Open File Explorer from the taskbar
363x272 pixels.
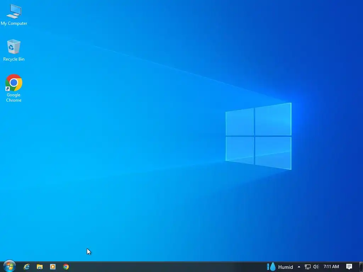click(40, 267)
